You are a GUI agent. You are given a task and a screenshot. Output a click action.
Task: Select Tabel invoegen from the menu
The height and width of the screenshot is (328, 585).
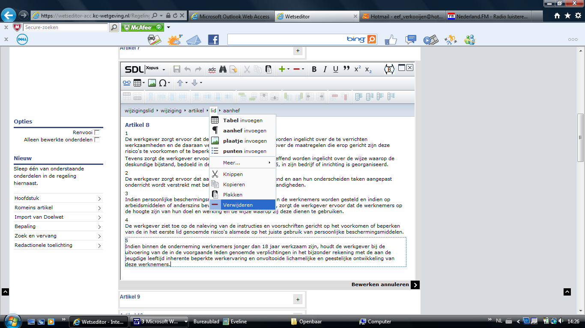pos(242,120)
